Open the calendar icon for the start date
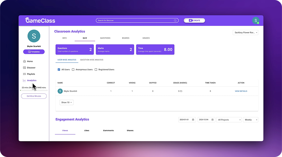 193,120
